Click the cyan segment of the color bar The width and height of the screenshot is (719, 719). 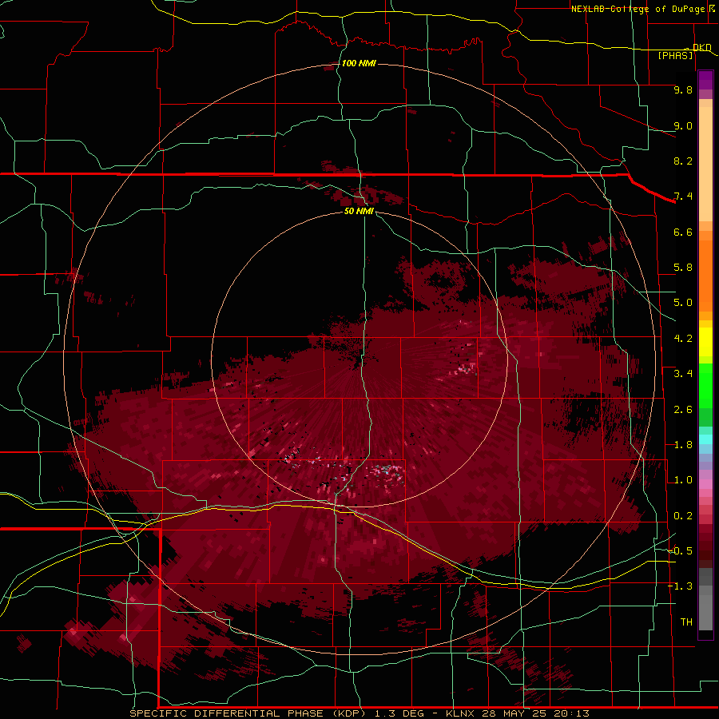tap(705, 439)
